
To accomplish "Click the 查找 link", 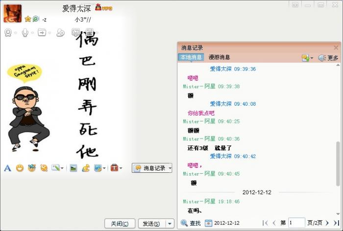I will (x=195, y=223).
